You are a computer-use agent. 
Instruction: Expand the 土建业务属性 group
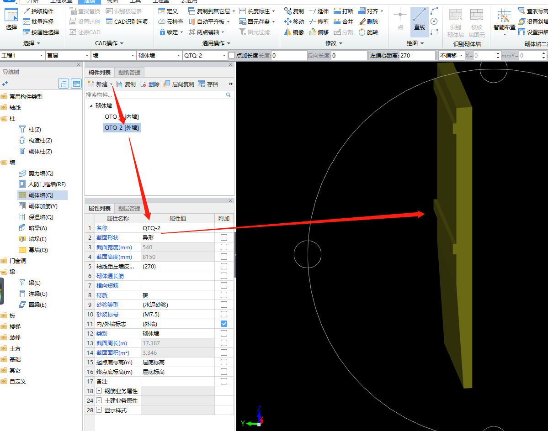point(99,400)
